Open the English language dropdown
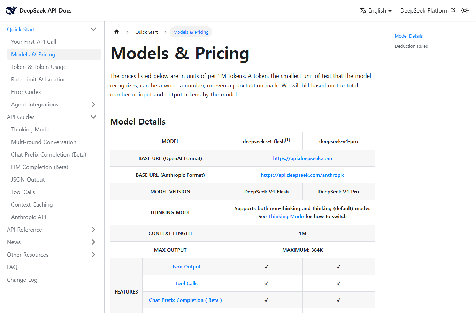The image size is (476, 313). [376, 10]
